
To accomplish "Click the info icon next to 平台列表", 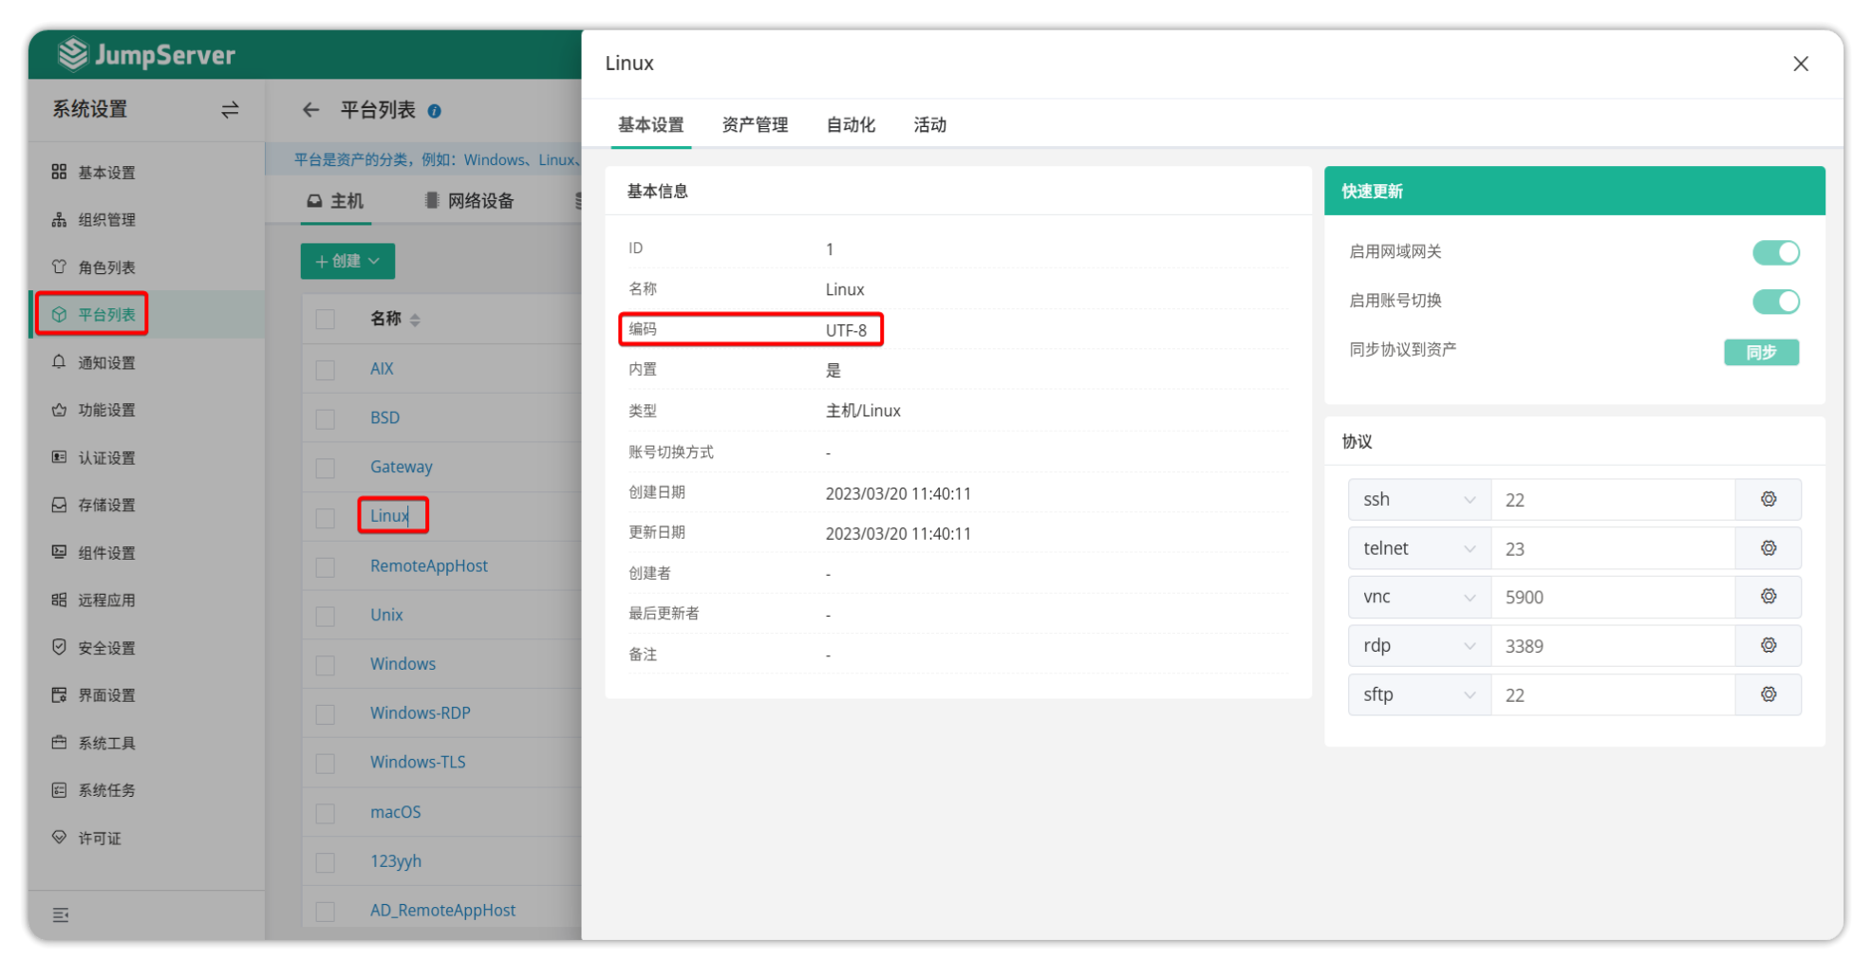I will pyautogui.click(x=435, y=111).
